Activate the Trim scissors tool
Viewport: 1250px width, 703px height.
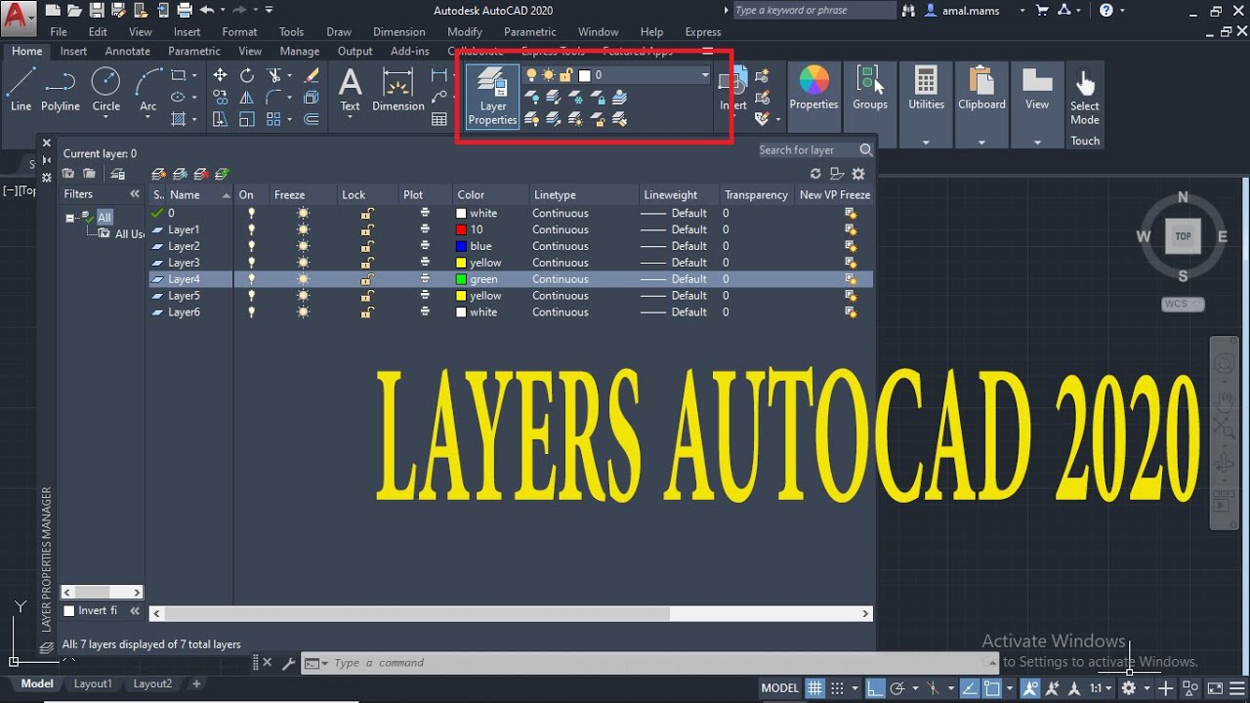pos(274,75)
